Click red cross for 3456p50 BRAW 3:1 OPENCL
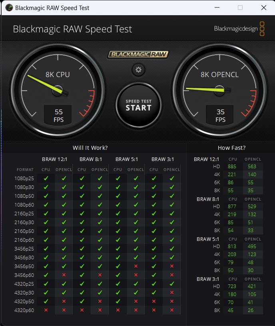The height and width of the screenshot is (326, 275). [172, 266]
